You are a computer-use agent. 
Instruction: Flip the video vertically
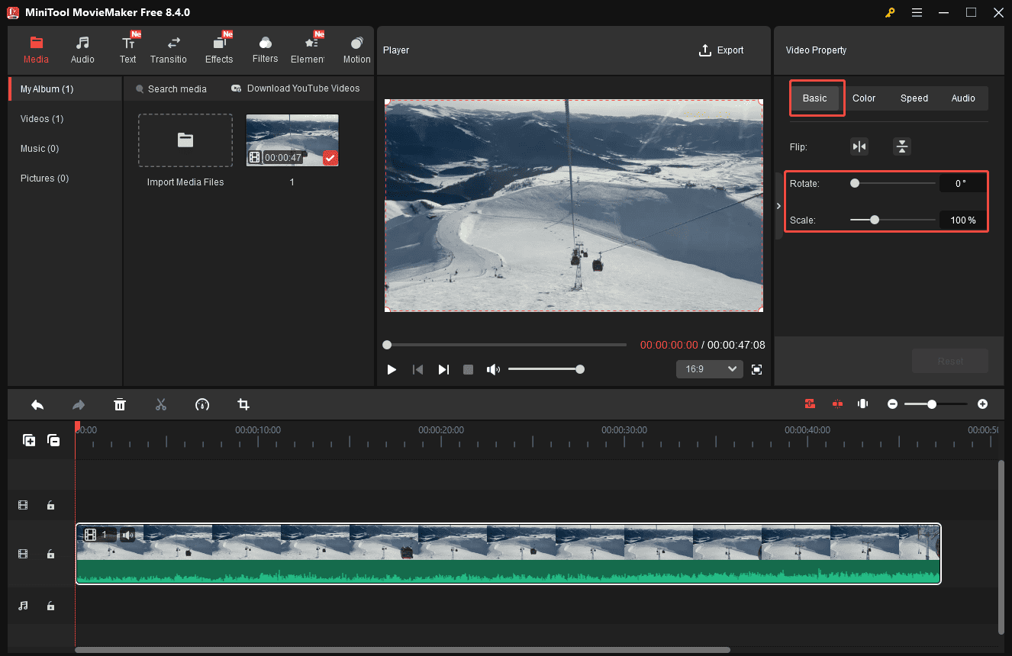click(902, 146)
